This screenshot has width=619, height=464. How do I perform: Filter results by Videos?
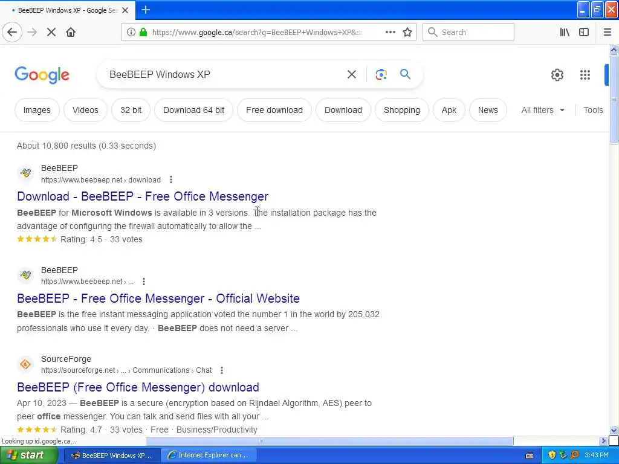(85, 110)
